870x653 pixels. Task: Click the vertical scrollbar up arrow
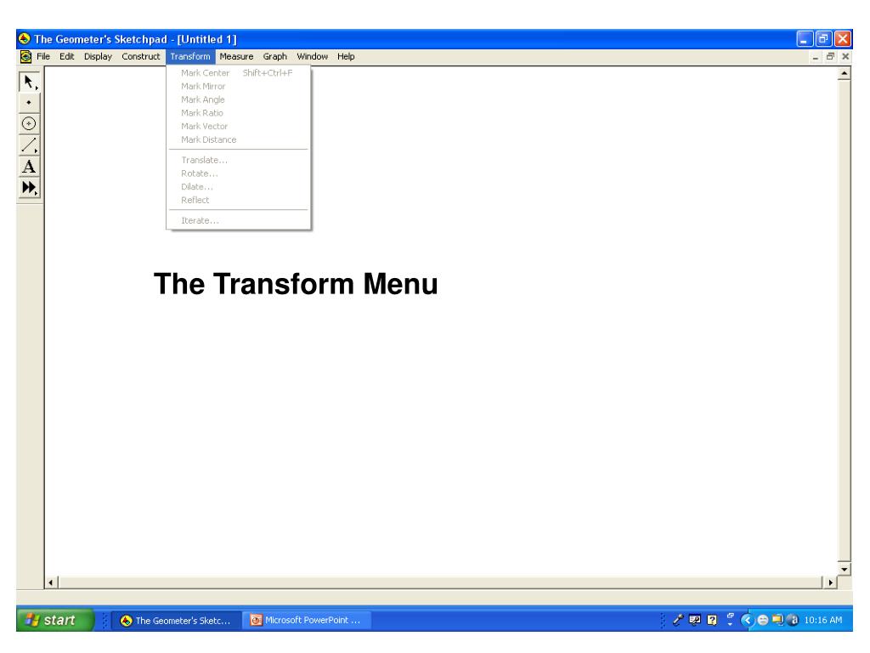[x=844, y=73]
